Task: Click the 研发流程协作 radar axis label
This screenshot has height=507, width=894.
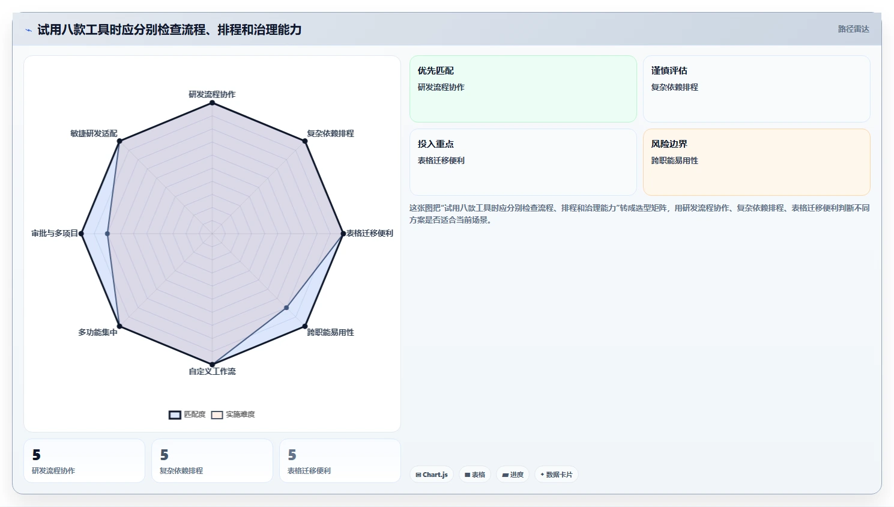Action: click(x=212, y=94)
